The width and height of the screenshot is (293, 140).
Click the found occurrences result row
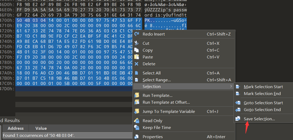click(x=39, y=136)
